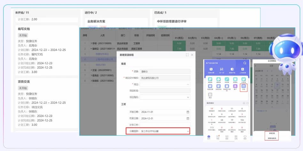Expand the 李明 (202110009) row

91,43
